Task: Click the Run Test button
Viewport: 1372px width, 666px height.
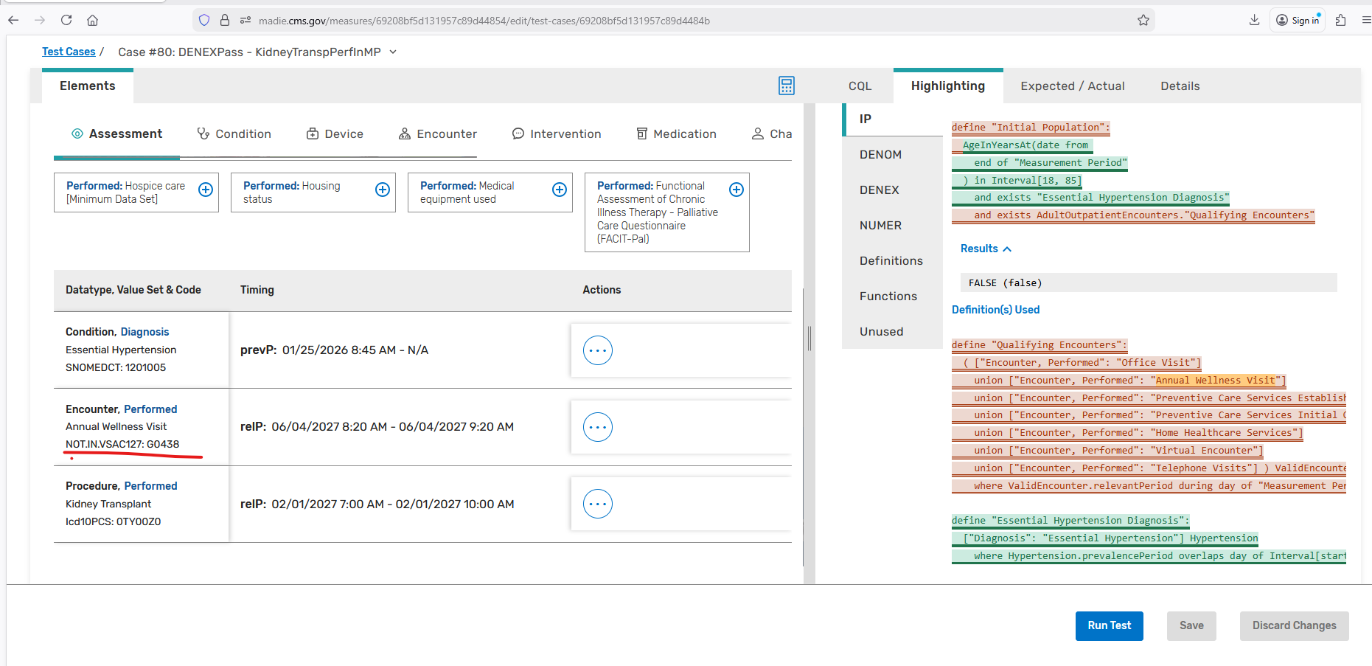Action: click(x=1109, y=625)
